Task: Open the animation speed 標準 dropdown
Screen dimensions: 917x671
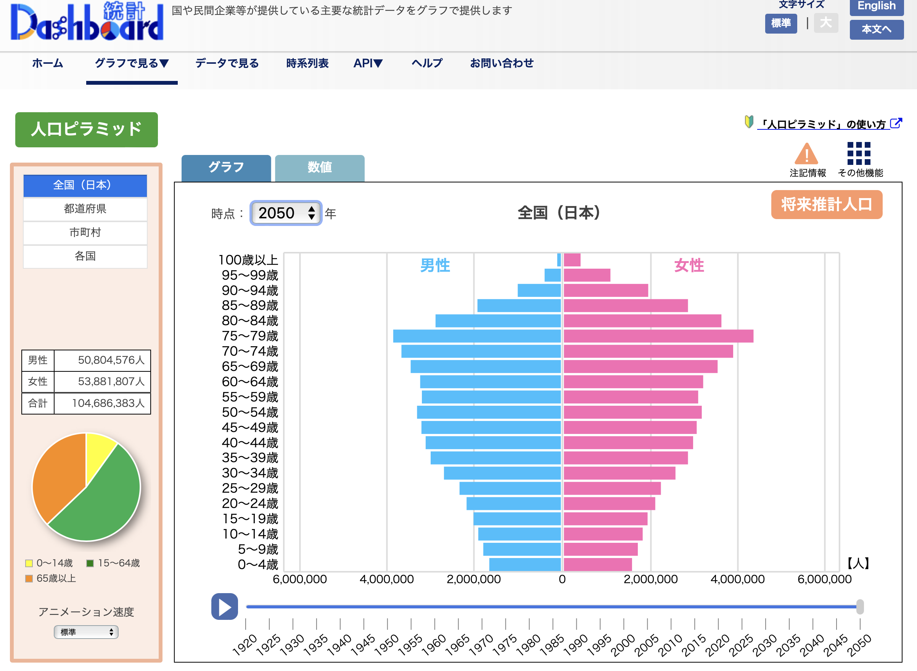Action: click(86, 632)
